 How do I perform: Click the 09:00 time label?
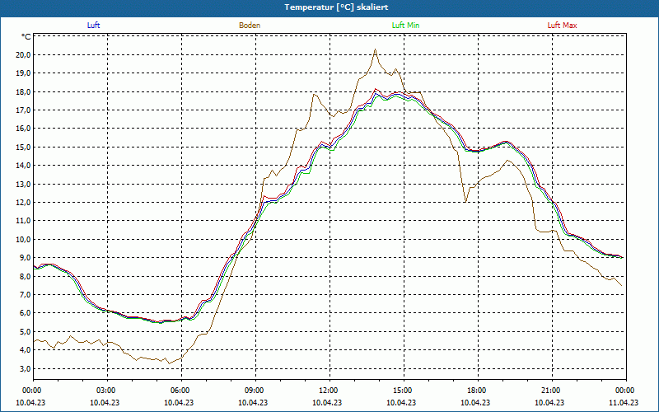[254, 391]
